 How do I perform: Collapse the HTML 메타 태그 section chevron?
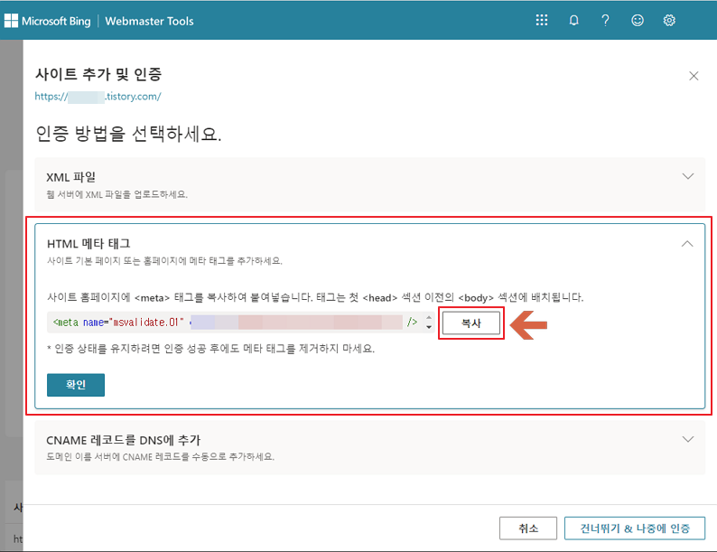[x=687, y=244]
